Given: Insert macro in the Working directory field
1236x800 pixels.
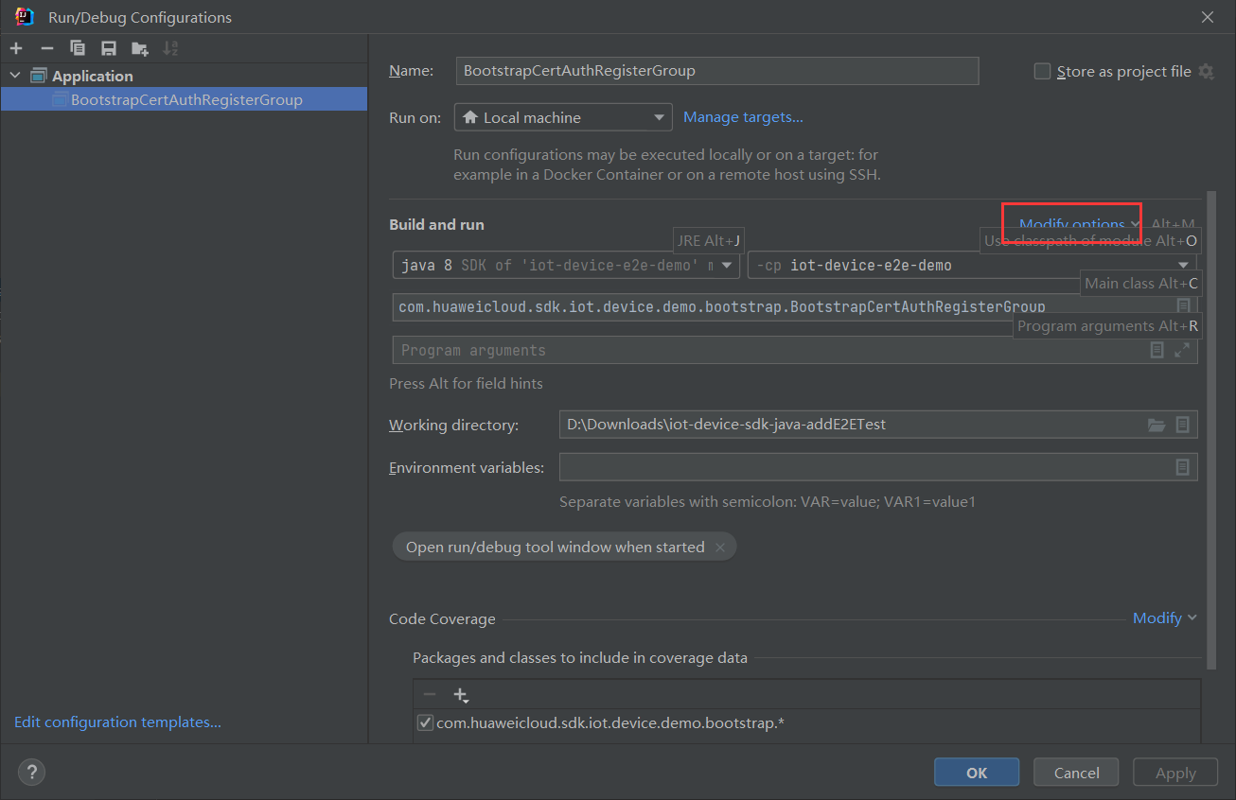Looking at the screenshot, I should point(1183,425).
